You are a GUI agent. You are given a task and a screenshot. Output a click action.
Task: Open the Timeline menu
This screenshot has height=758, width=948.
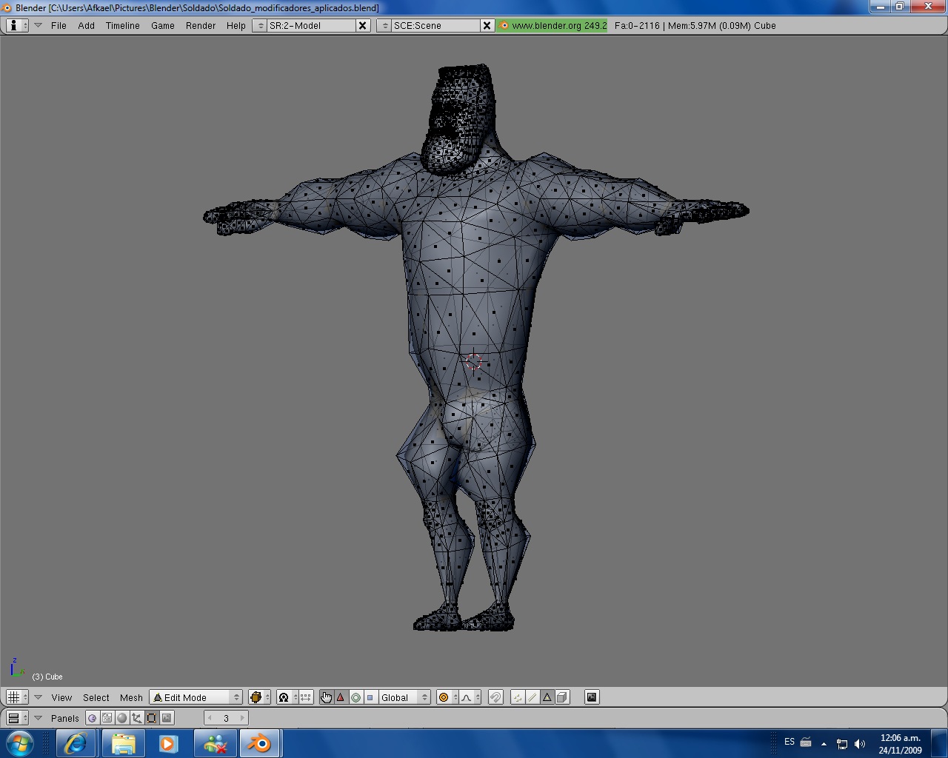point(122,25)
